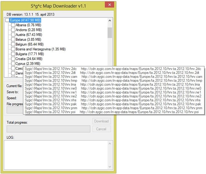Toggle the Cyprus checkbox

pos(13,64)
